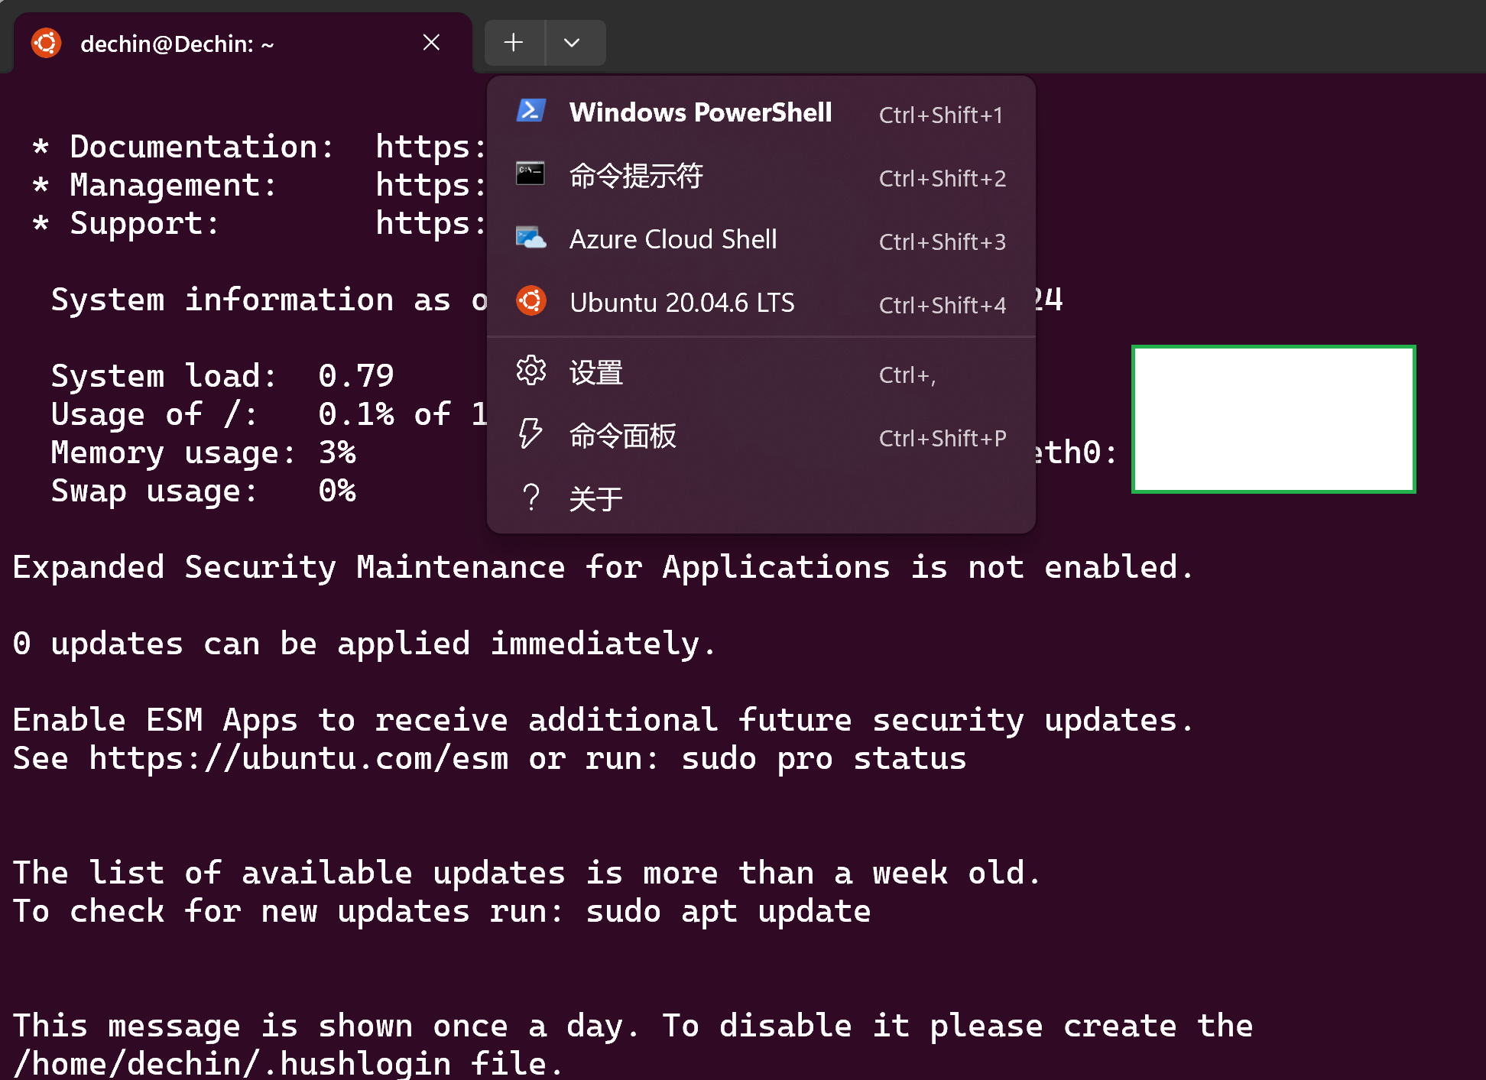The width and height of the screenshot is (1486, 1080).
Task: Switch to dechin@Dechin tab
Action: [177, 44]
